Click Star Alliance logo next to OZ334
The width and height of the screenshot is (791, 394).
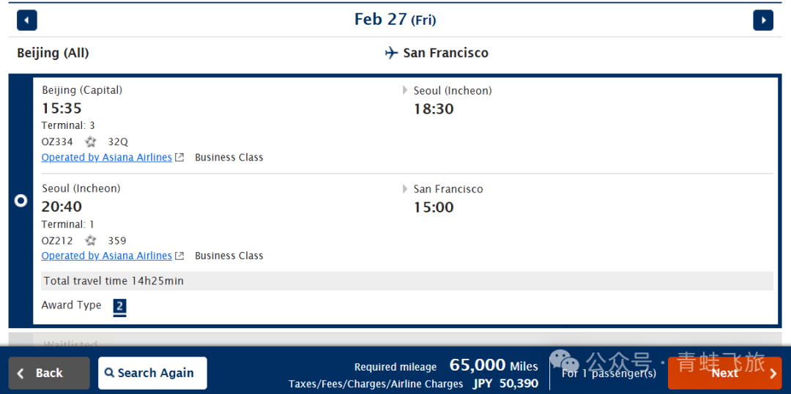click(91, 142)
